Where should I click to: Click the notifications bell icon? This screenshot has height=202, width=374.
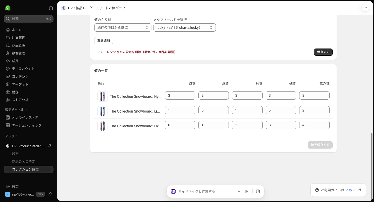coord(50,194)
